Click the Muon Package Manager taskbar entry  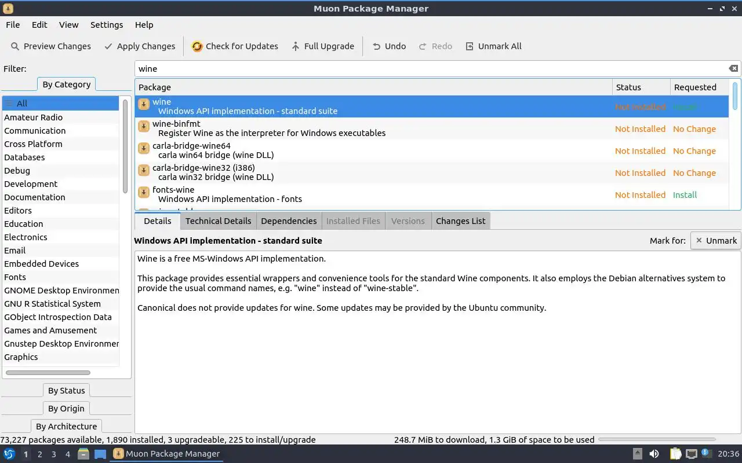click(166, 454)
